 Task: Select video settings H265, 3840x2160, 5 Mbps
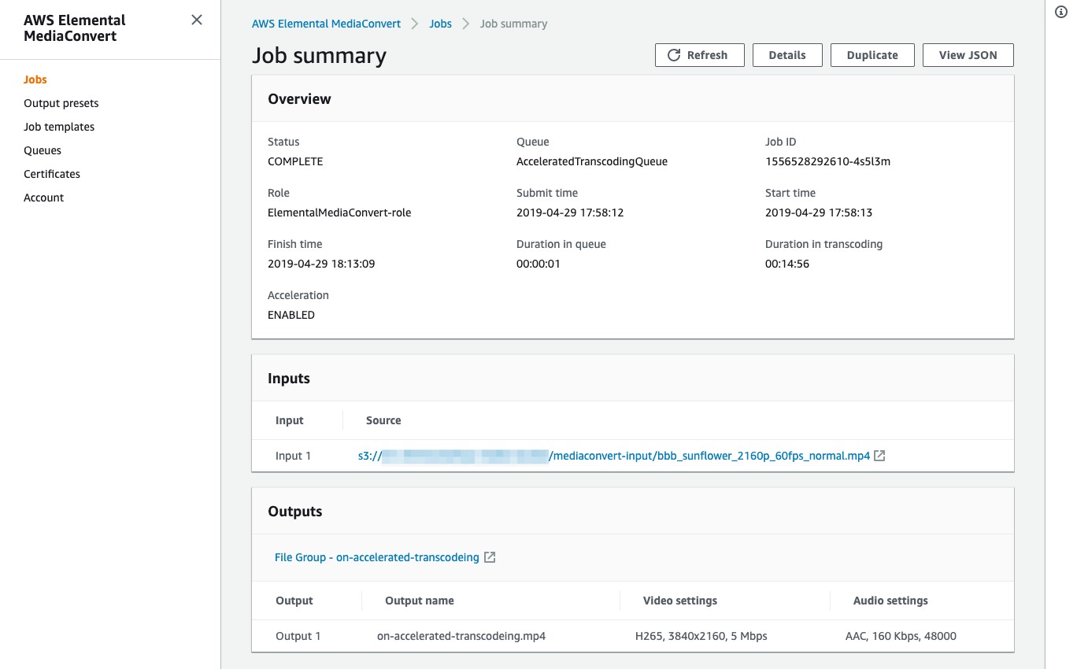[701, 636]
